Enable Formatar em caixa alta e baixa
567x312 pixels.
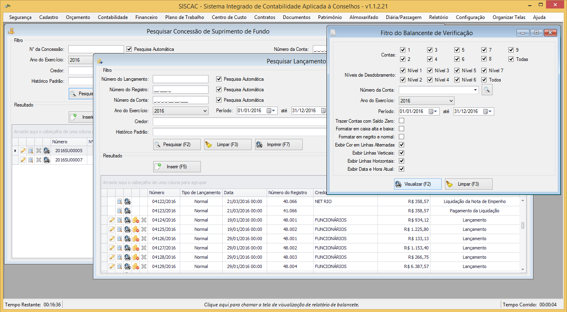[401, 129]
